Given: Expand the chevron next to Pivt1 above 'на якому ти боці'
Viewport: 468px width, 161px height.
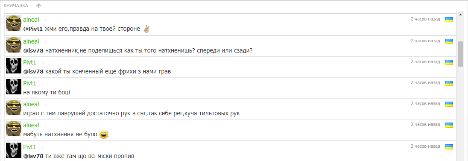Looking at the screenshot, I should click(43, 84).
